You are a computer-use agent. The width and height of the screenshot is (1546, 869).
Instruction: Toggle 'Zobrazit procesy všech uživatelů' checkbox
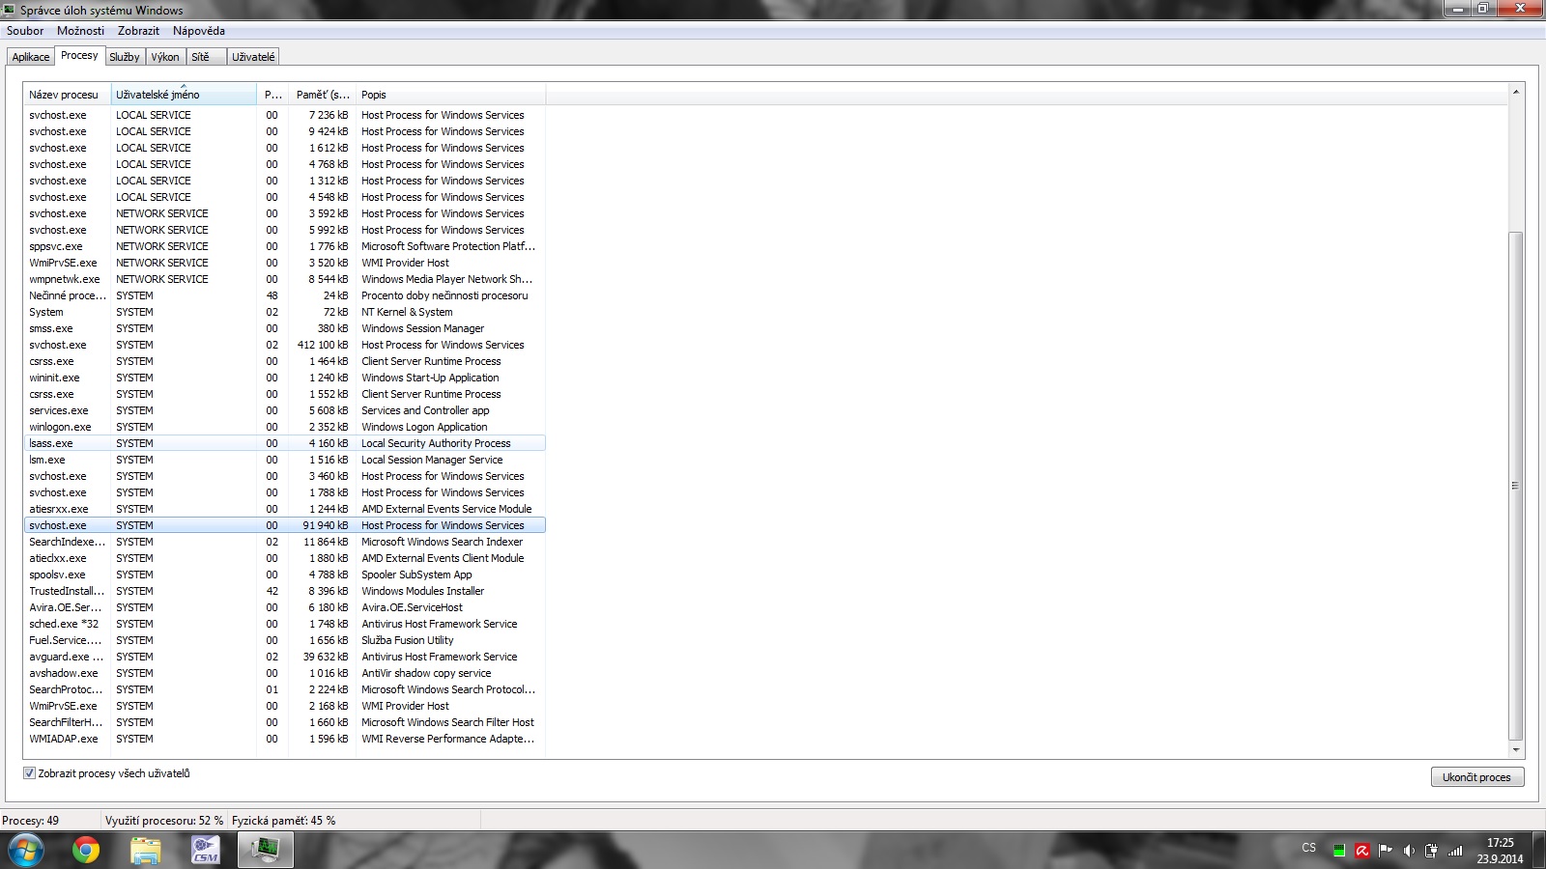point(29,773)
